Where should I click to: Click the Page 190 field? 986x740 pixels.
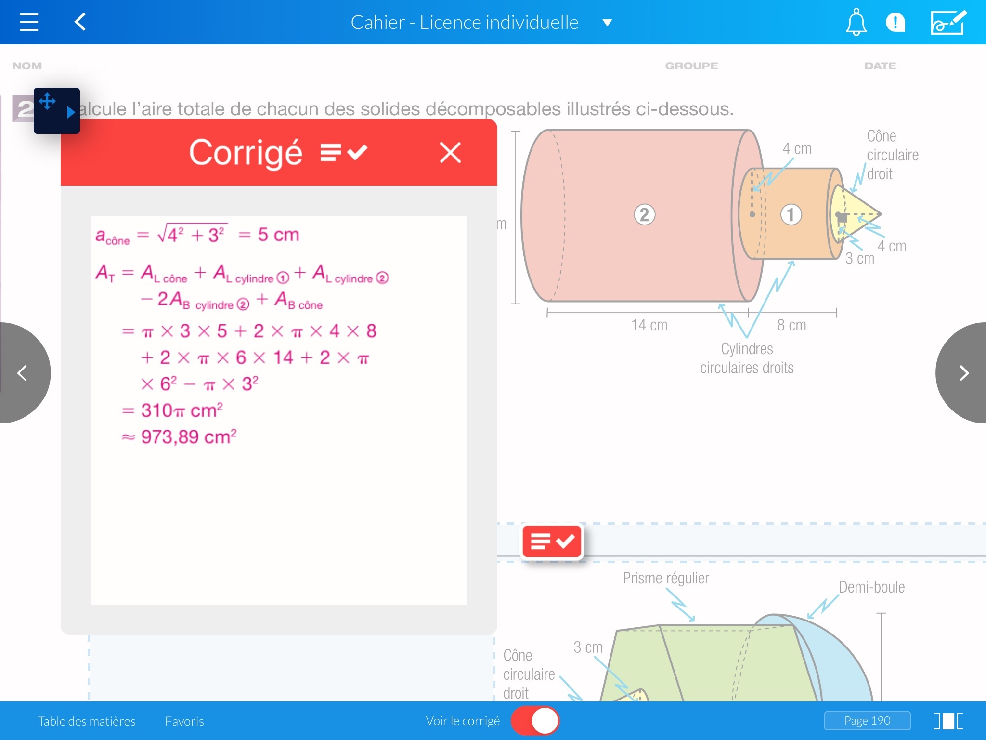[867, 721]
